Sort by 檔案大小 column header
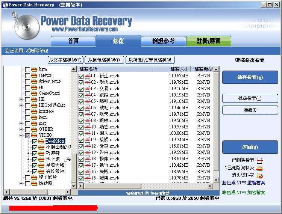The height and width of the screenshot is (214, 282). 172,69
